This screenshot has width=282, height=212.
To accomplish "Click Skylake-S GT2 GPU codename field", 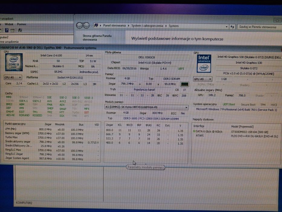I will [249, 68].
